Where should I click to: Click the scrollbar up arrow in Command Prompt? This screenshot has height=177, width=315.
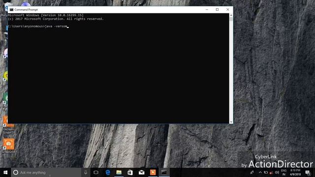tap(231, 15)
